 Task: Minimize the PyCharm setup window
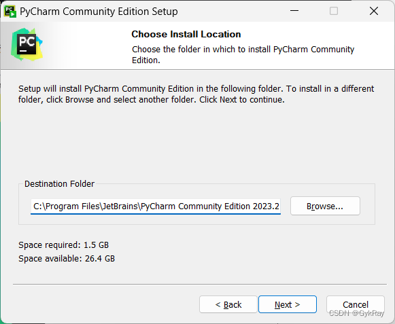point(294,11)
